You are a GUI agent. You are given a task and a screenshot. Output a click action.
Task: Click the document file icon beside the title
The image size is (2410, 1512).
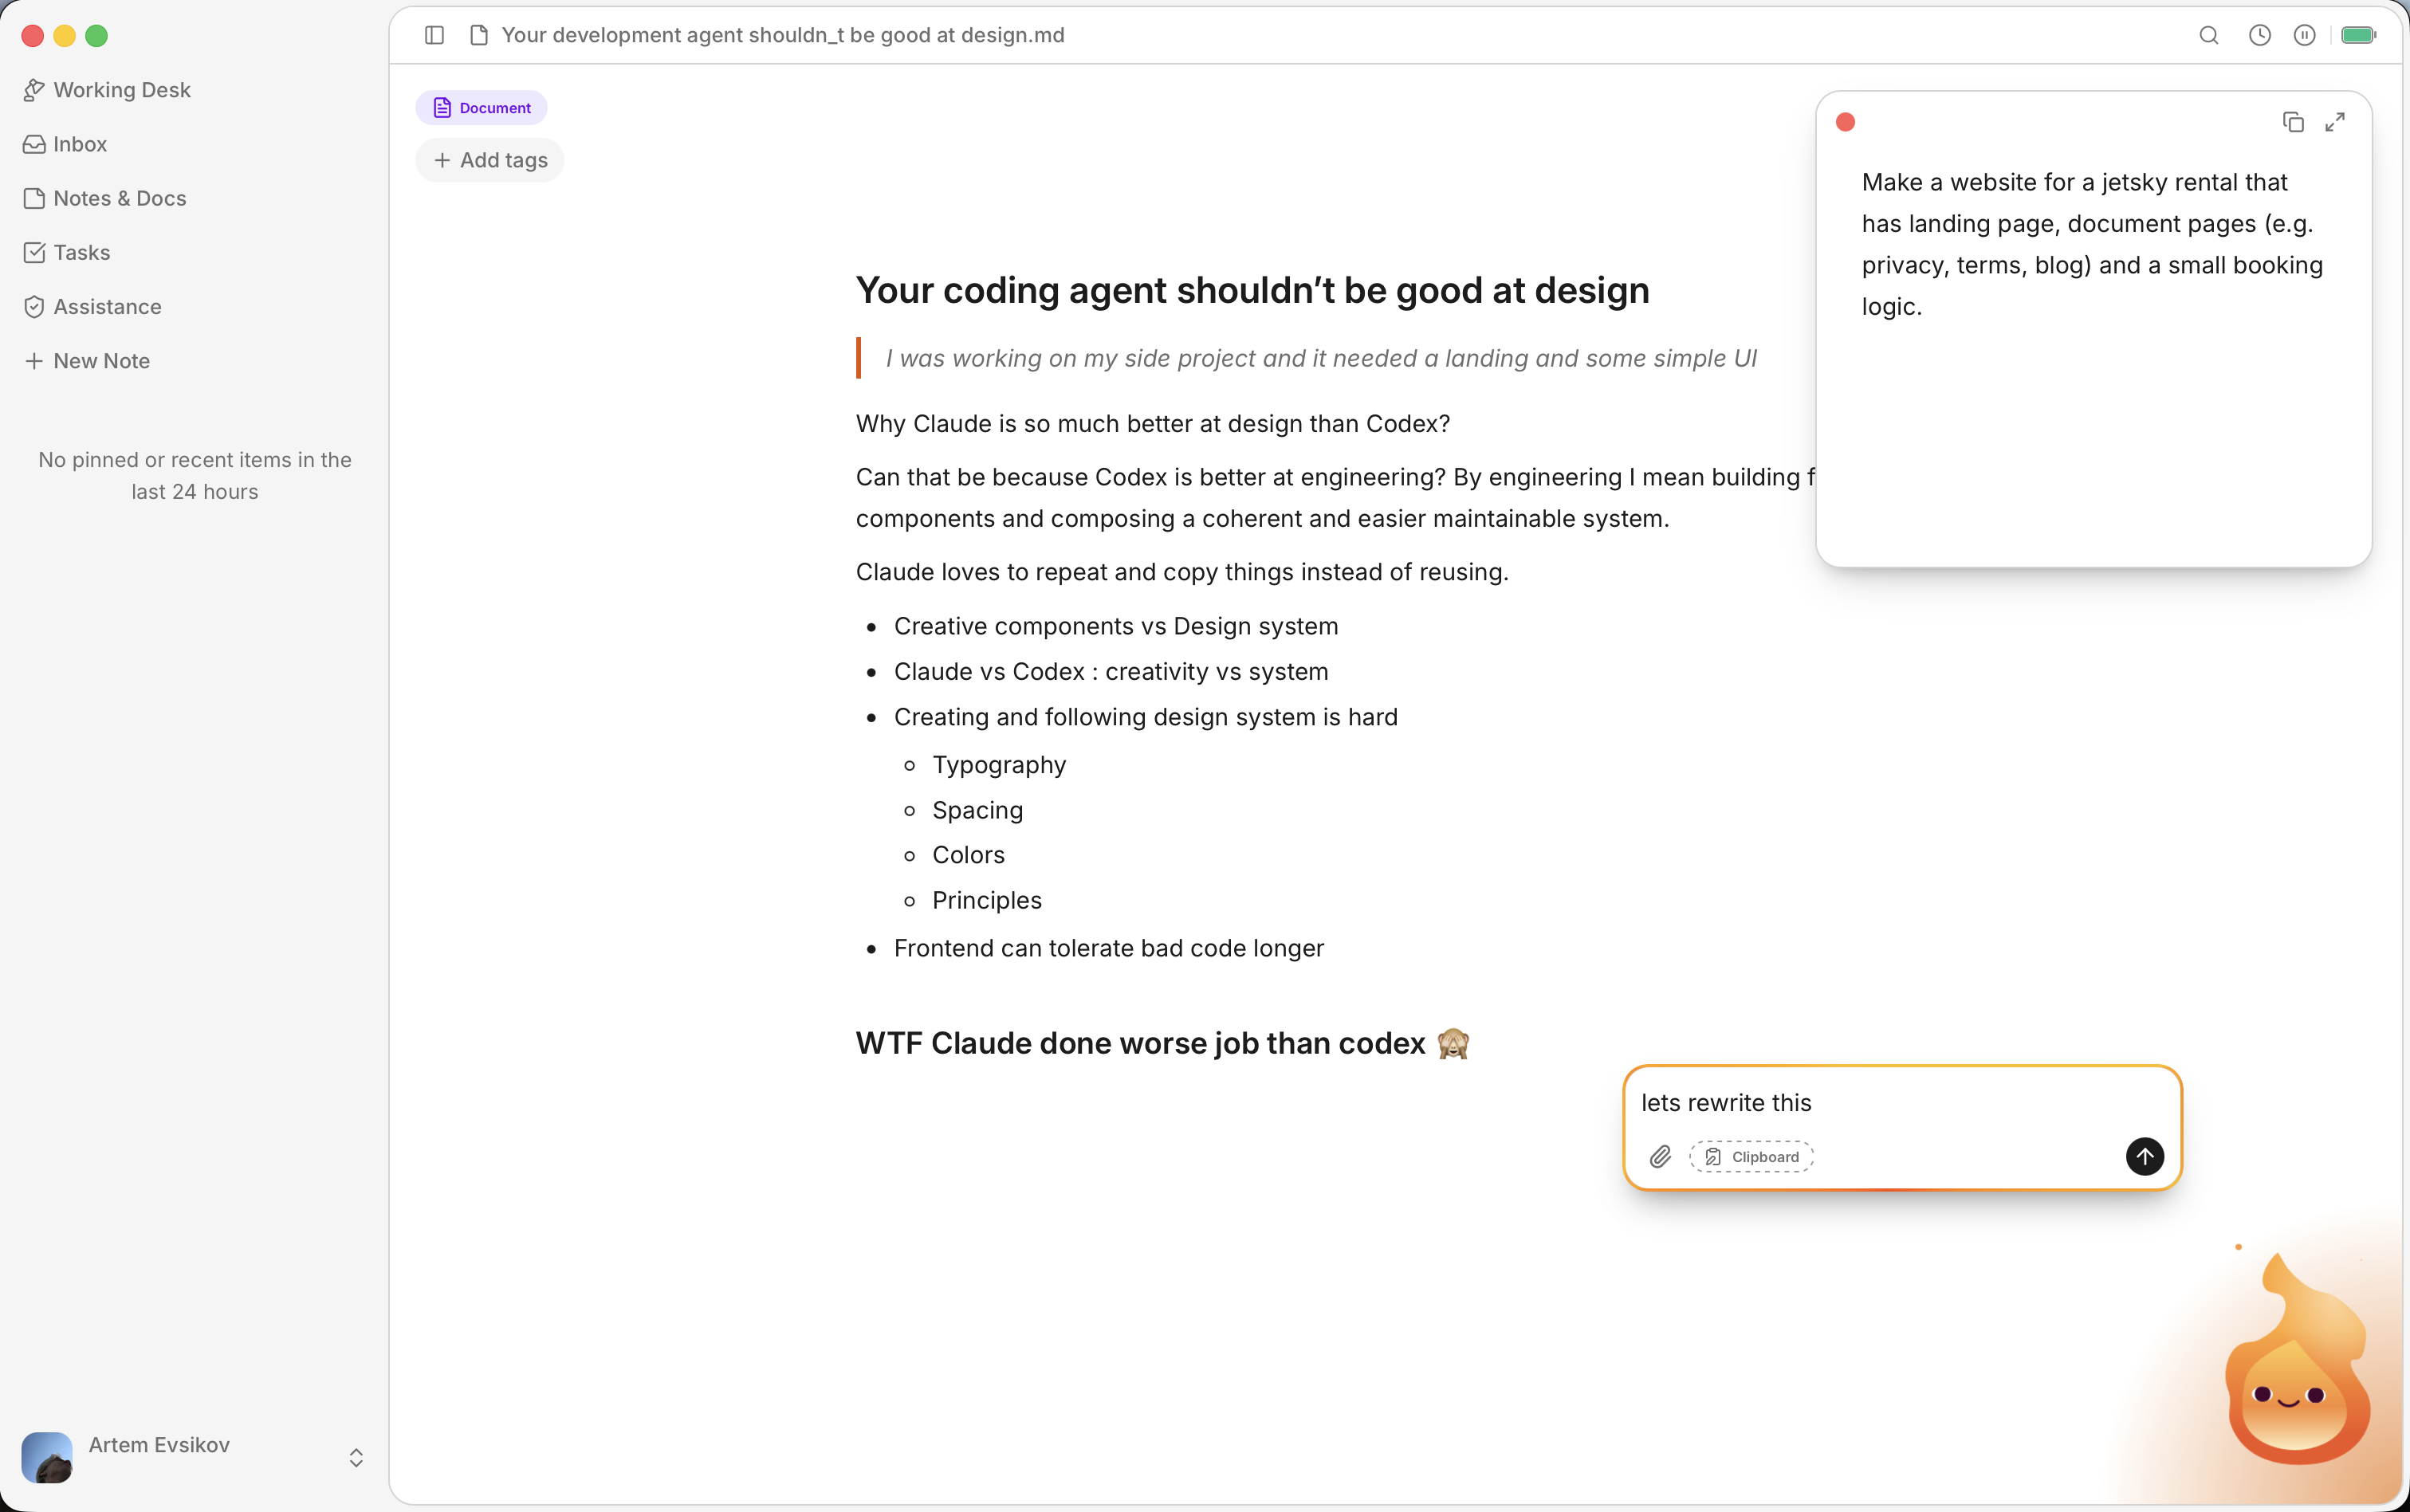[479, 35]
